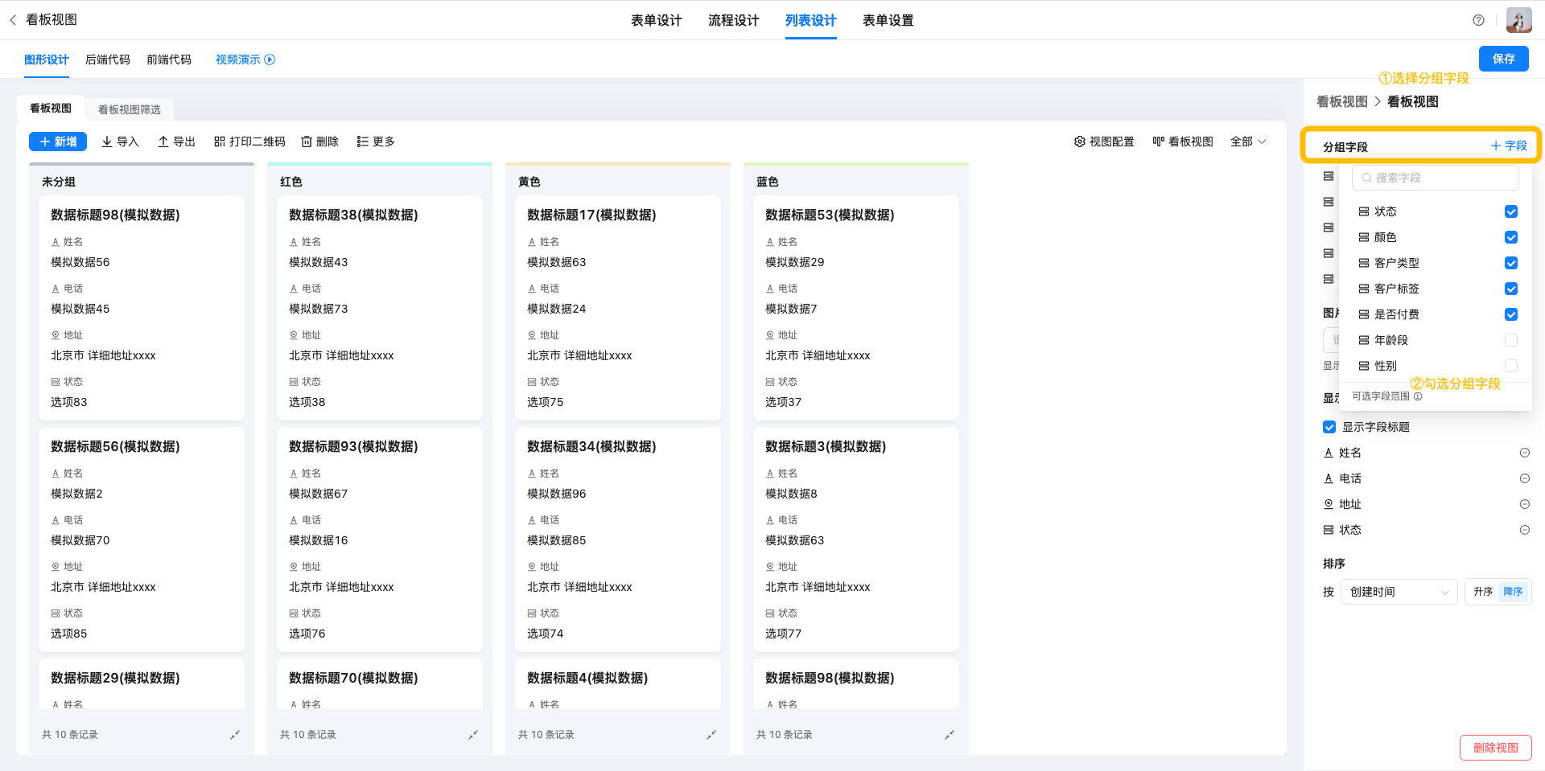This screenshot has width=1545, height=771.
Task: Open card 数据标题53(模拟数据)
Action: (856, 308)
